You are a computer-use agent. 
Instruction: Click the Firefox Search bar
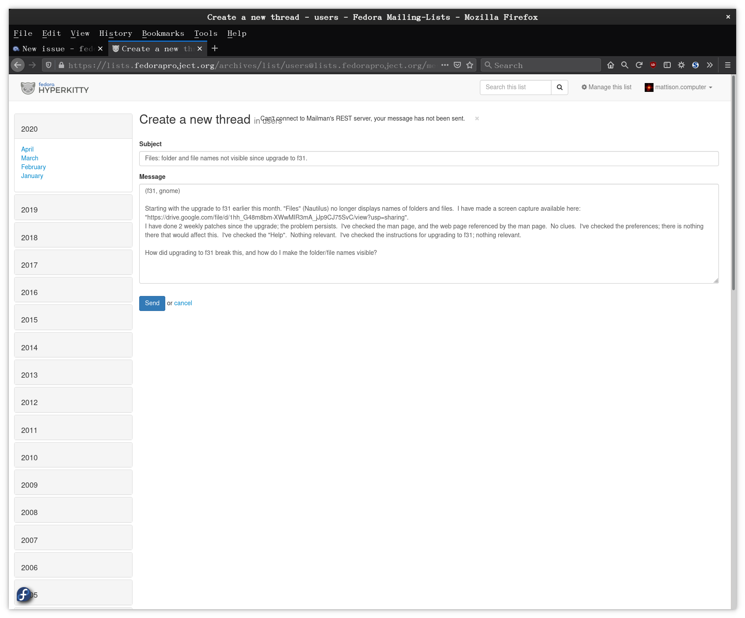click(541, 65)
